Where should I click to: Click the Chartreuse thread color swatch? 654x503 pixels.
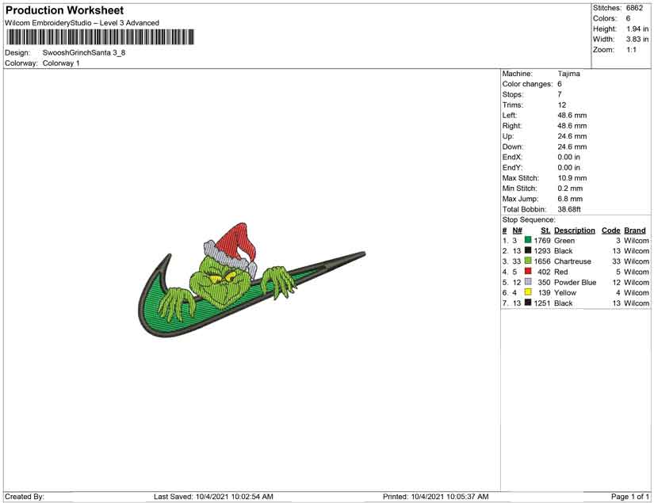[x=528, y=261]
